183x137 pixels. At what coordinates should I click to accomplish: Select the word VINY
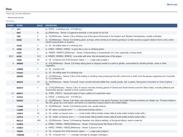pos(19,53)
